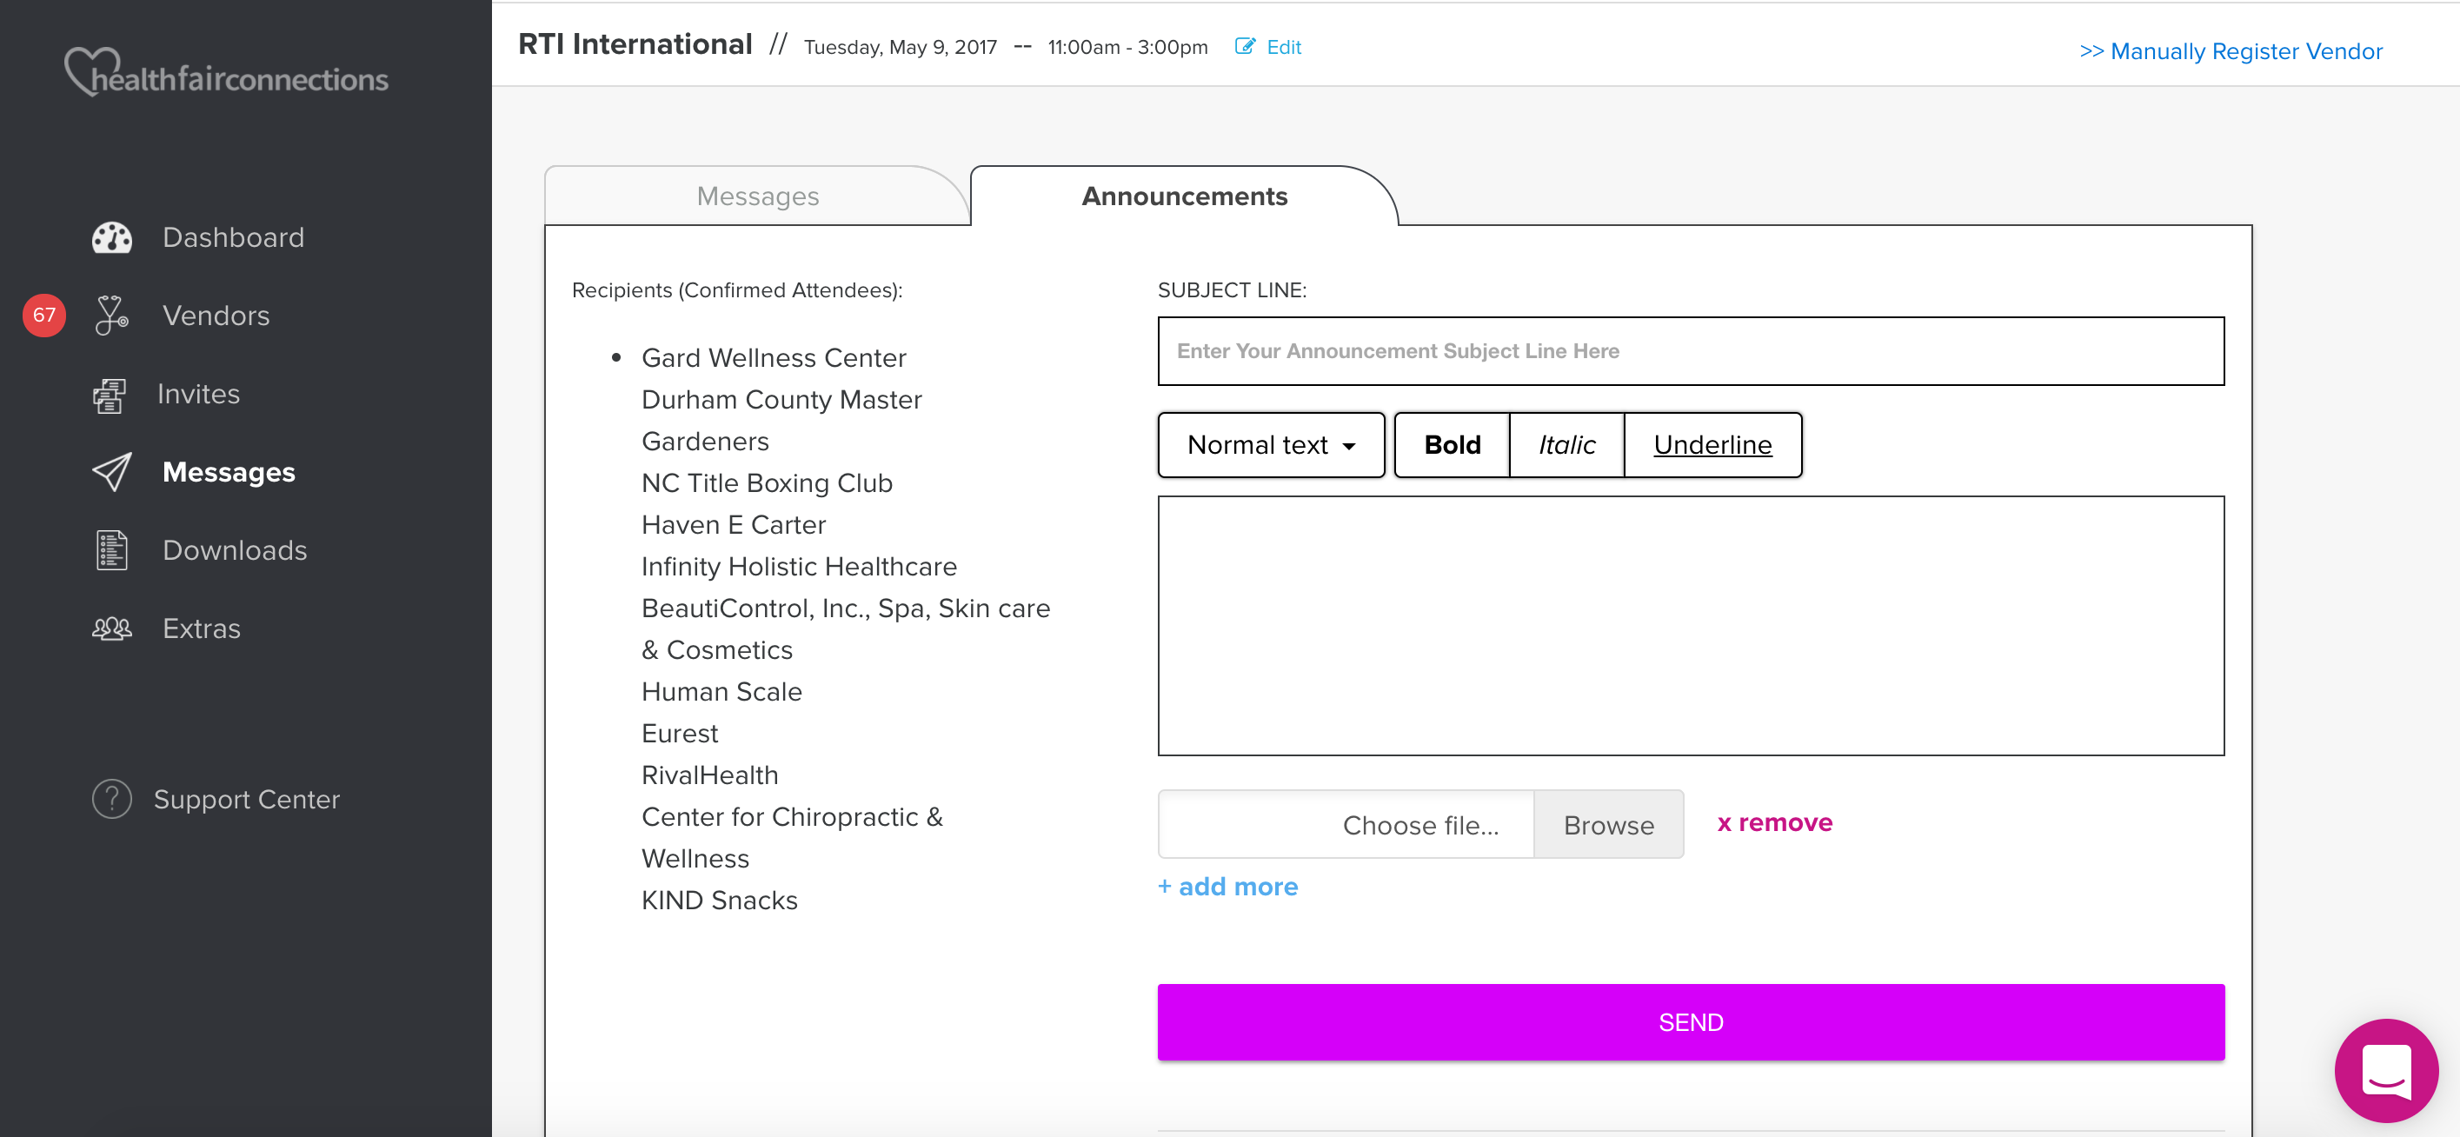Click recipient KIND Snacks

719,901
